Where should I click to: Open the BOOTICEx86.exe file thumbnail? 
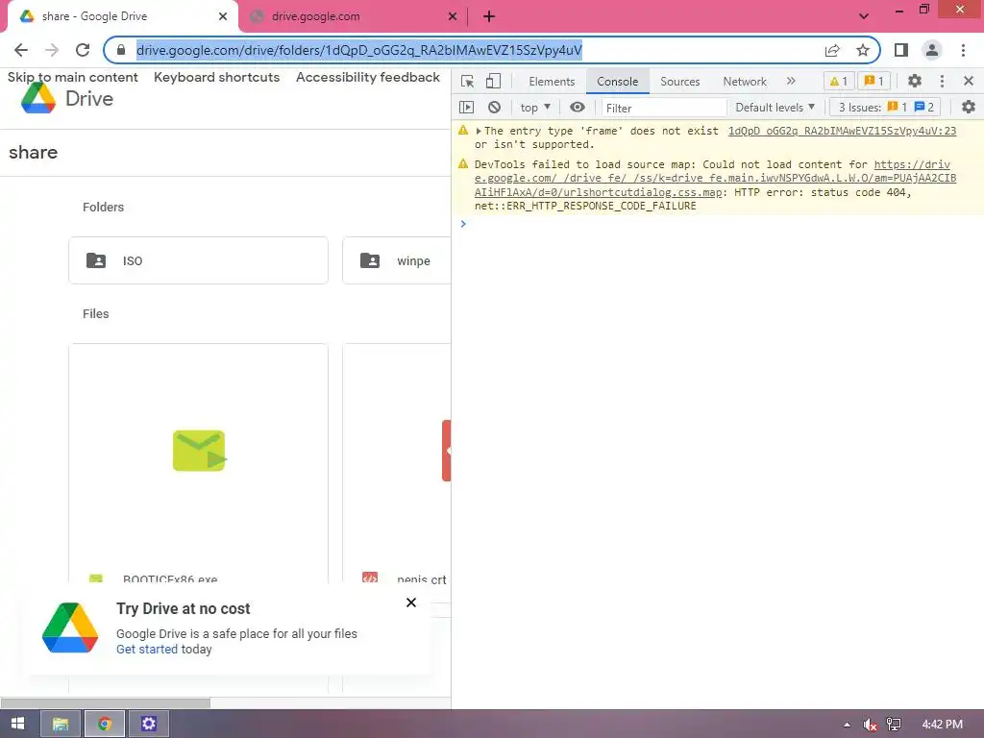(198, 451)
